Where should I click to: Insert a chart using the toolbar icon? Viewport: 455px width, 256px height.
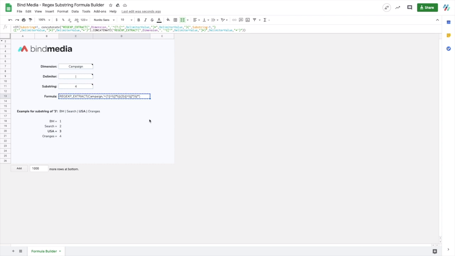coord(248,20)
